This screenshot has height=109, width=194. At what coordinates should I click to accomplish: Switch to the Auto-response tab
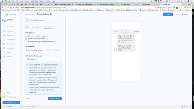tap(36, 27)
